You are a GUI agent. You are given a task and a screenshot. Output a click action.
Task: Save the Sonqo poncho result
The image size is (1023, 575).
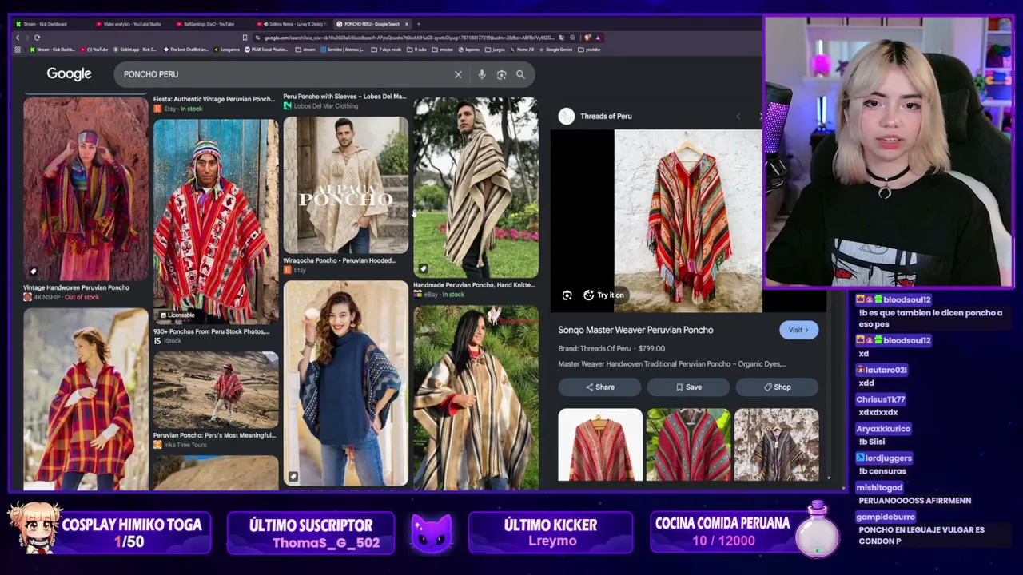(x=688, y=387)
